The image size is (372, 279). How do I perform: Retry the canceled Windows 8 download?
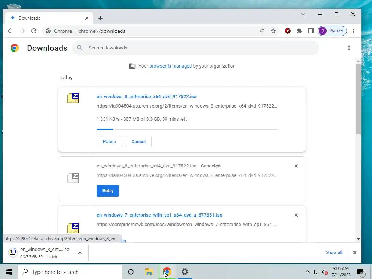(x=108, y=191)
